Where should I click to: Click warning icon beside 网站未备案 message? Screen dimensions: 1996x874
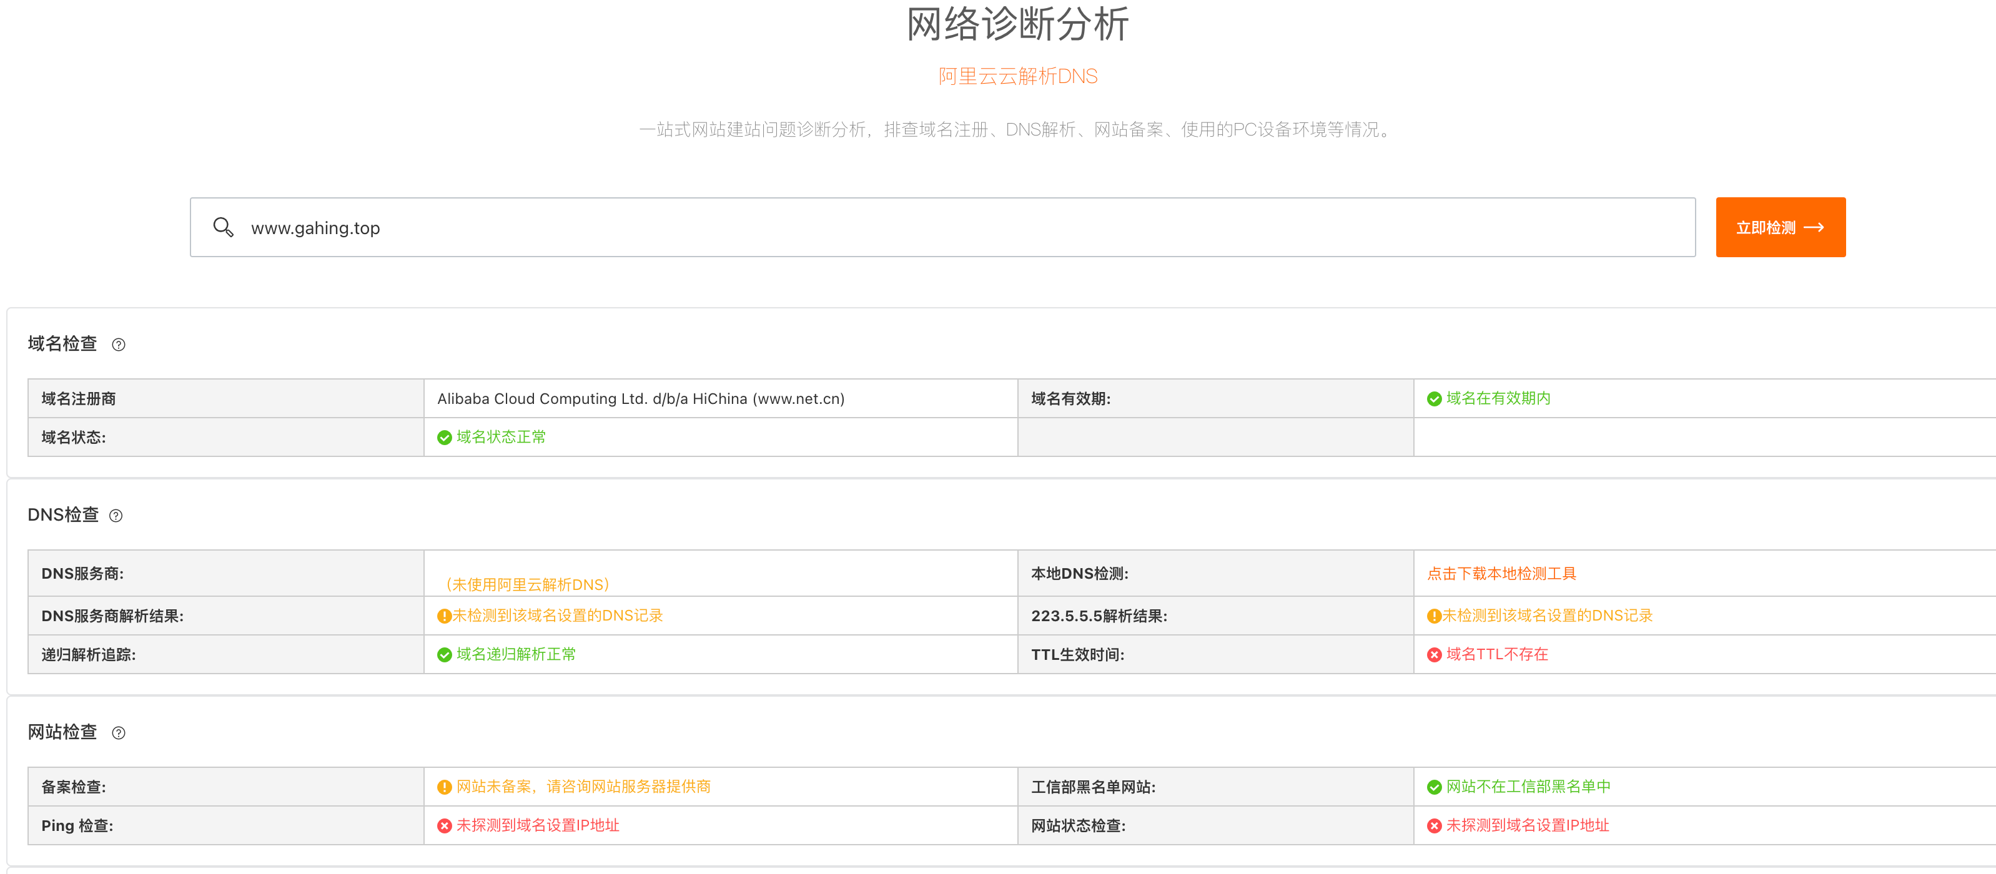click(x=444, y=787)
